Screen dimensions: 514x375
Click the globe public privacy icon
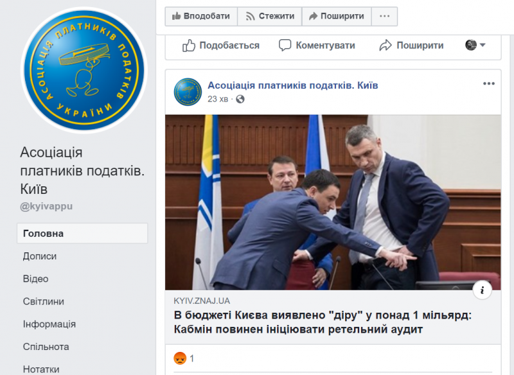[240, 99]
